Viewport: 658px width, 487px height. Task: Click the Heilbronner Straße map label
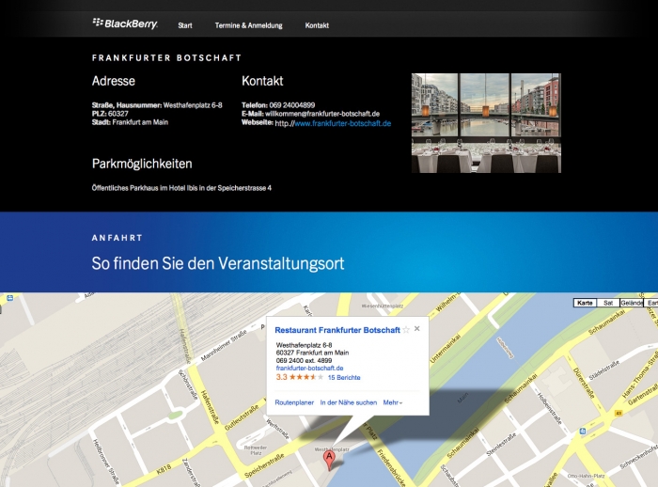(105, 463)
